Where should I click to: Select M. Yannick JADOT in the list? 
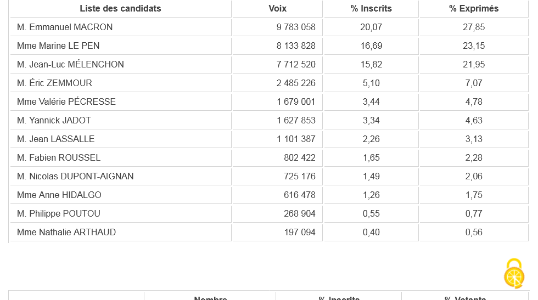pyautogui.click(x=54, y=121)
